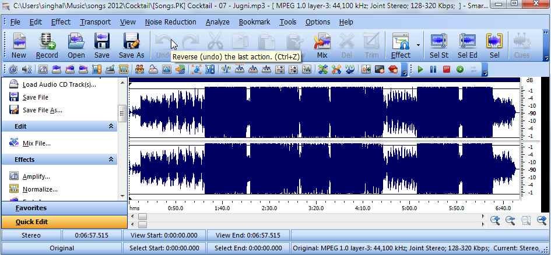Click the Effect toolbar icon
551x255 pixels.
coord(401,45)
